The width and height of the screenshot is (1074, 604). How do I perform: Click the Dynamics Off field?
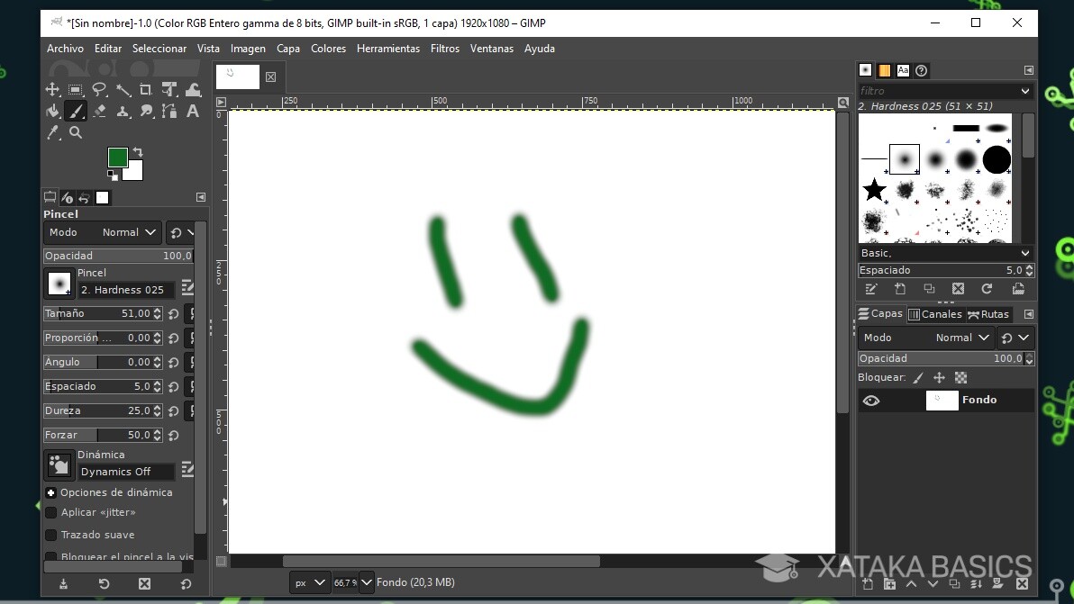click(126, 472)
